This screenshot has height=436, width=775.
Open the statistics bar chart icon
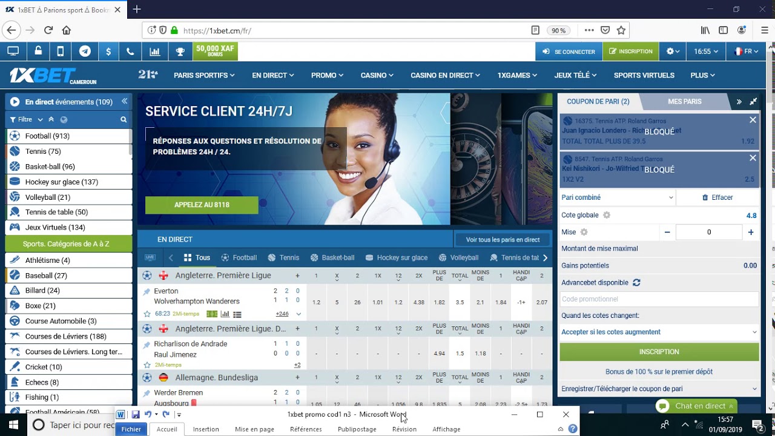click(x=155, y=51)
